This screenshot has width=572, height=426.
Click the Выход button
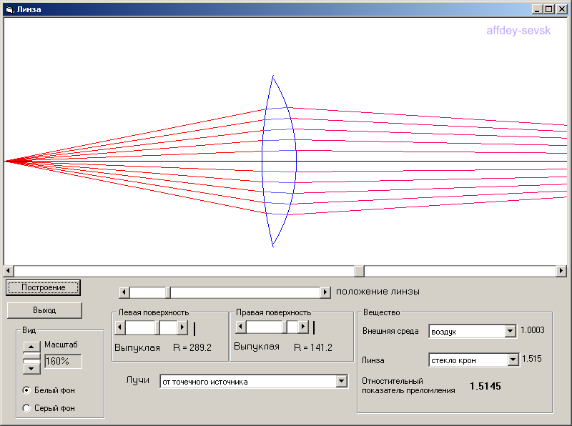(x=44, y=310)
